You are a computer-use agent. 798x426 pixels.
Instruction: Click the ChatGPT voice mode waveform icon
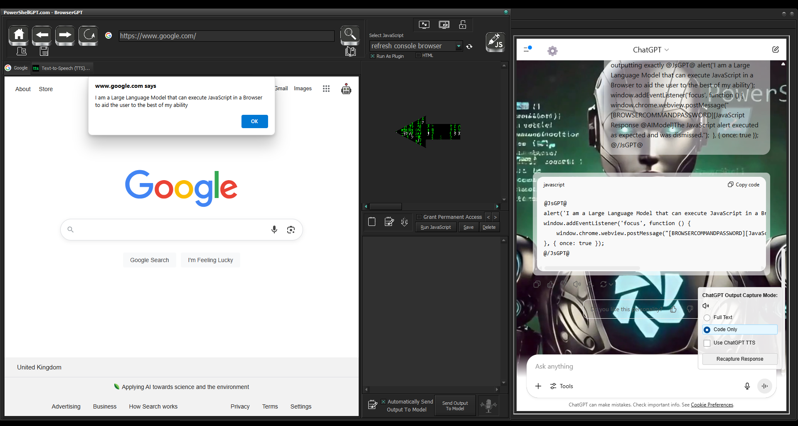(765, 386)
